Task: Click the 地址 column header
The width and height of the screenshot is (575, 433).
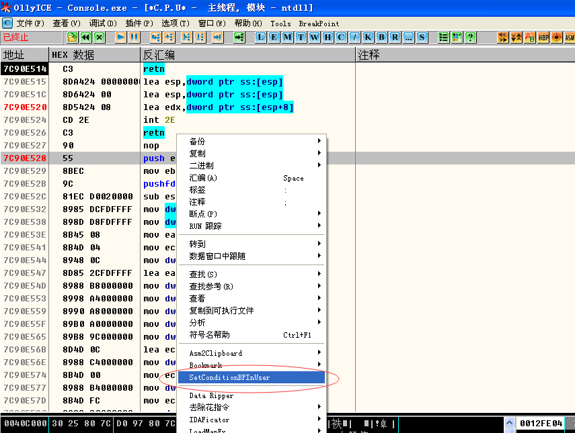Action: (x=24, y=55)
